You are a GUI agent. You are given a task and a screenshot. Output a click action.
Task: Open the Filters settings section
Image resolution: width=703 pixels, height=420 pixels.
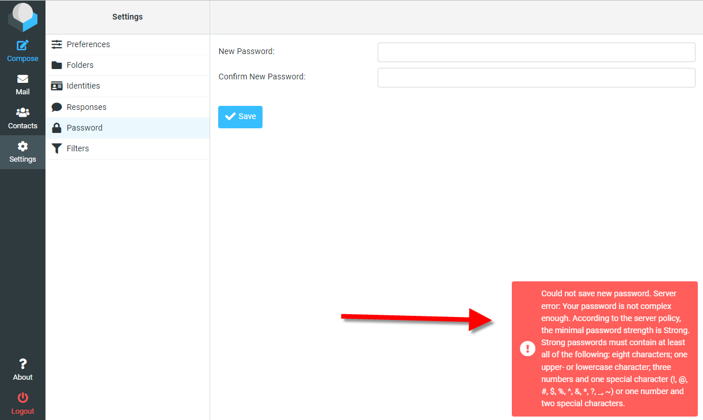coord(127,148)
